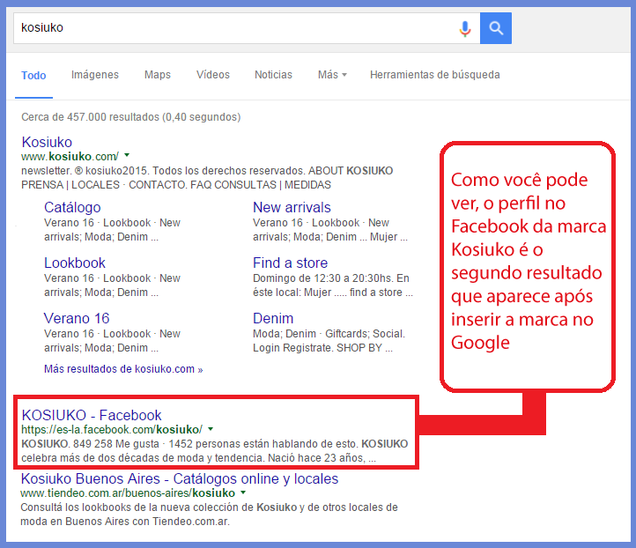Open the Denim sitelink

point(273,318)
